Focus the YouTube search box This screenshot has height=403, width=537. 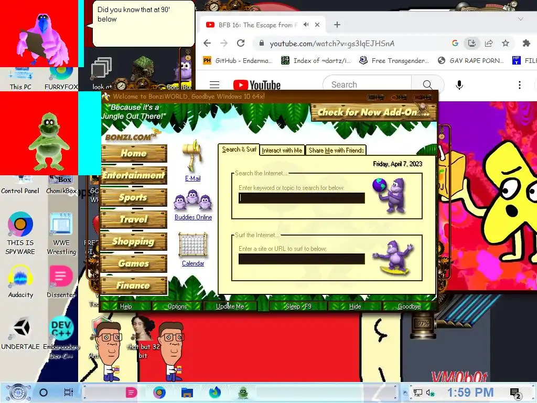click(367, 84)
